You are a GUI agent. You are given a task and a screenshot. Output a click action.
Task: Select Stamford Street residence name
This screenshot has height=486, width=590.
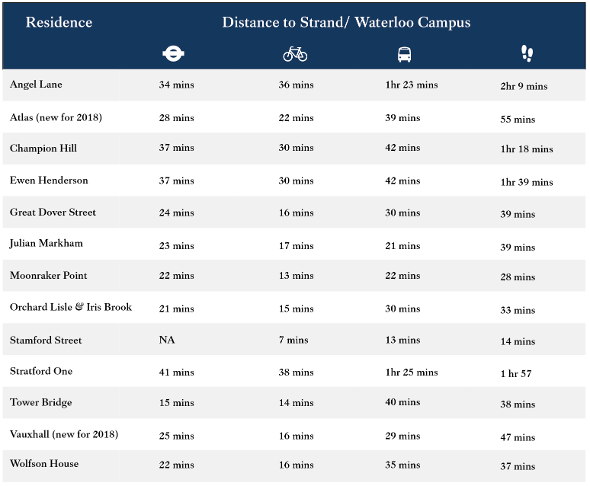pos(46,340)
